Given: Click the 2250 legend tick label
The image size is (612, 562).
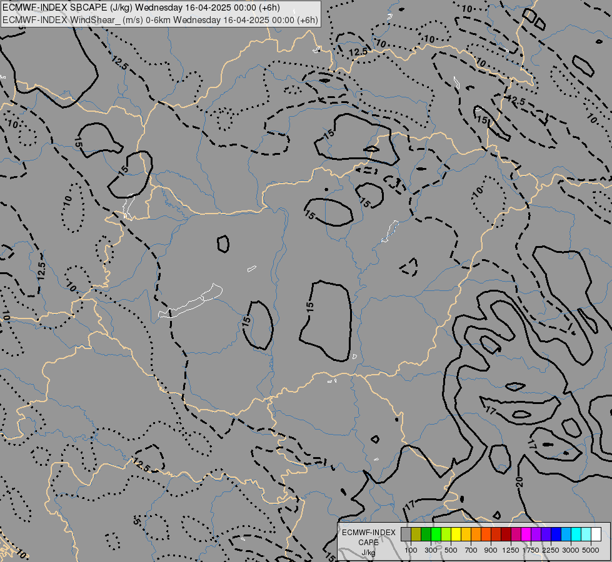Looking at the screenshot, I should (551, 550).
